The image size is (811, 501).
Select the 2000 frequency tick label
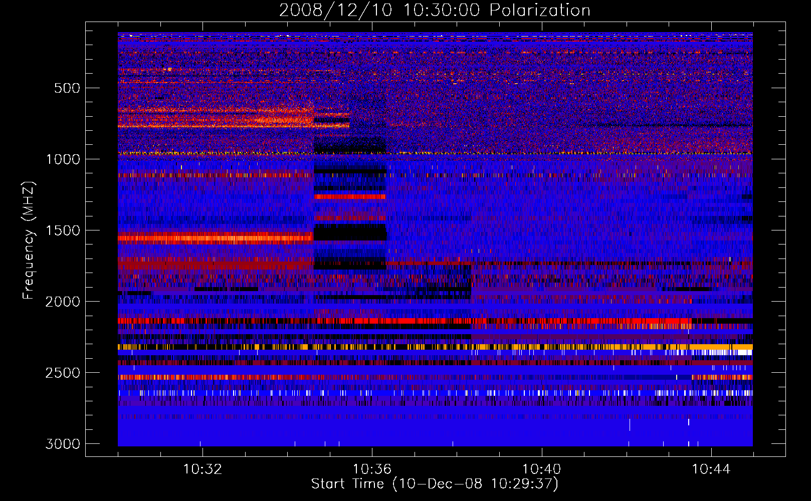point(63,302)
